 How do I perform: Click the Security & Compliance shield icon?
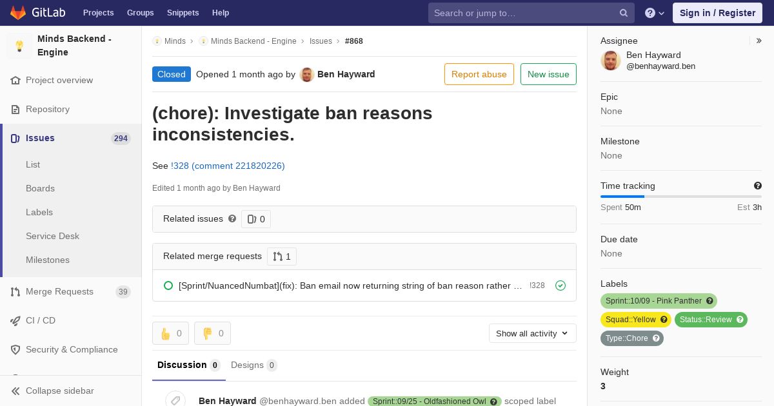(15, 349)
